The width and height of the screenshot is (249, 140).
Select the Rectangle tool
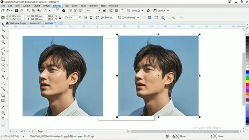(x=3, y=59)
